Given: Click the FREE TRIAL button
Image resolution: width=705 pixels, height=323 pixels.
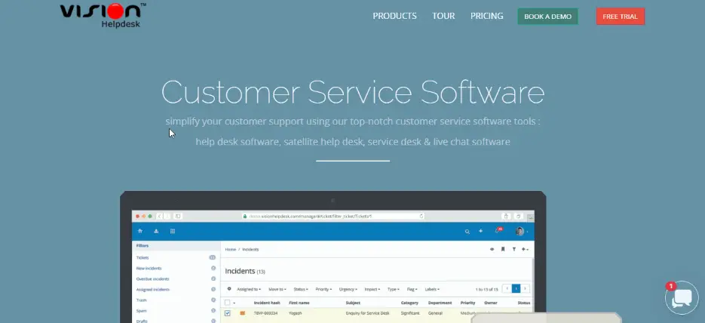Looking at the screenshot, I should click(x=621, y=16).
